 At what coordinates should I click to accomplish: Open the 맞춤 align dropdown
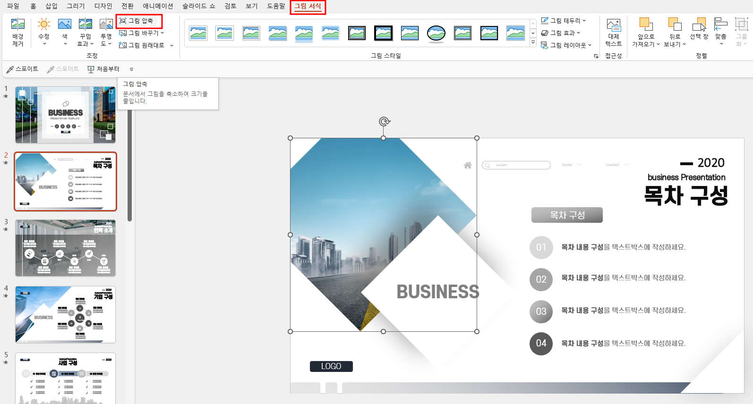pyautogui.click(x=721, y=31)
